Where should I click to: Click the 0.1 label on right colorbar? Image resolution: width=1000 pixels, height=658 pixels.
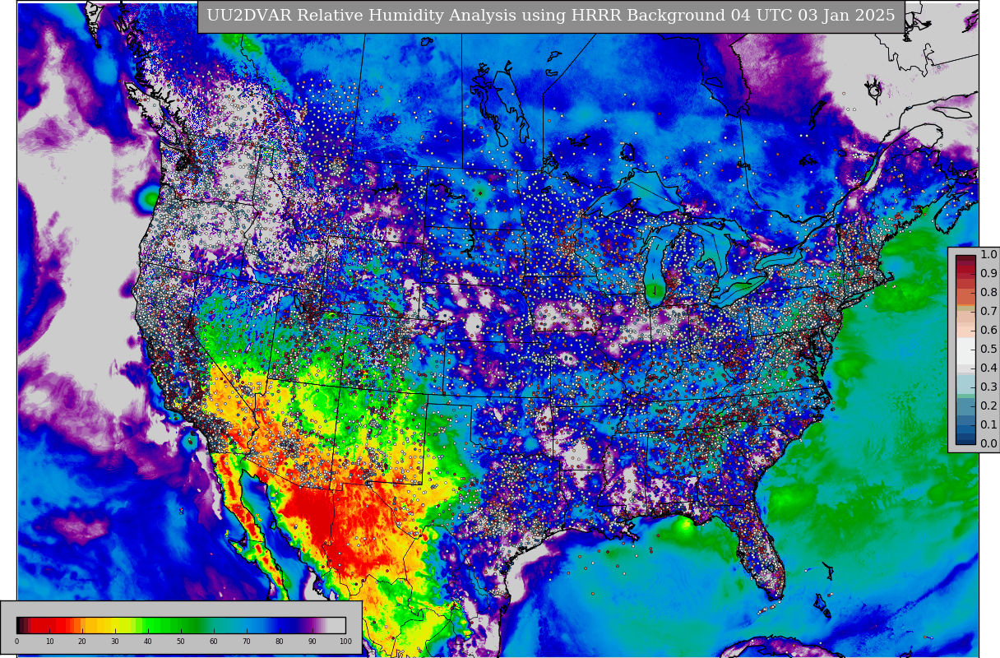click(988, 425)
